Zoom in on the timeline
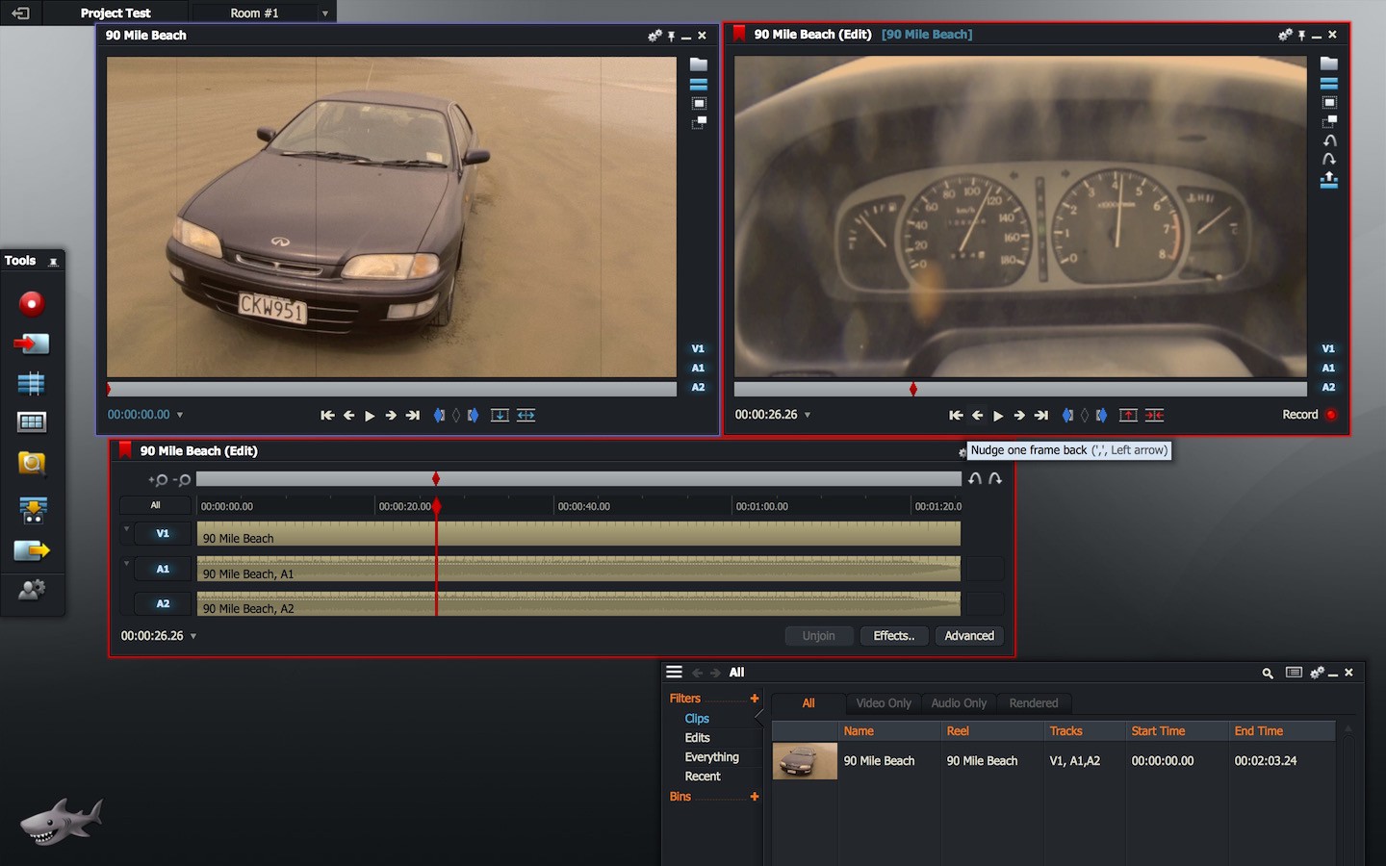This screenshot has height=866, width=1386. (158, 479)
